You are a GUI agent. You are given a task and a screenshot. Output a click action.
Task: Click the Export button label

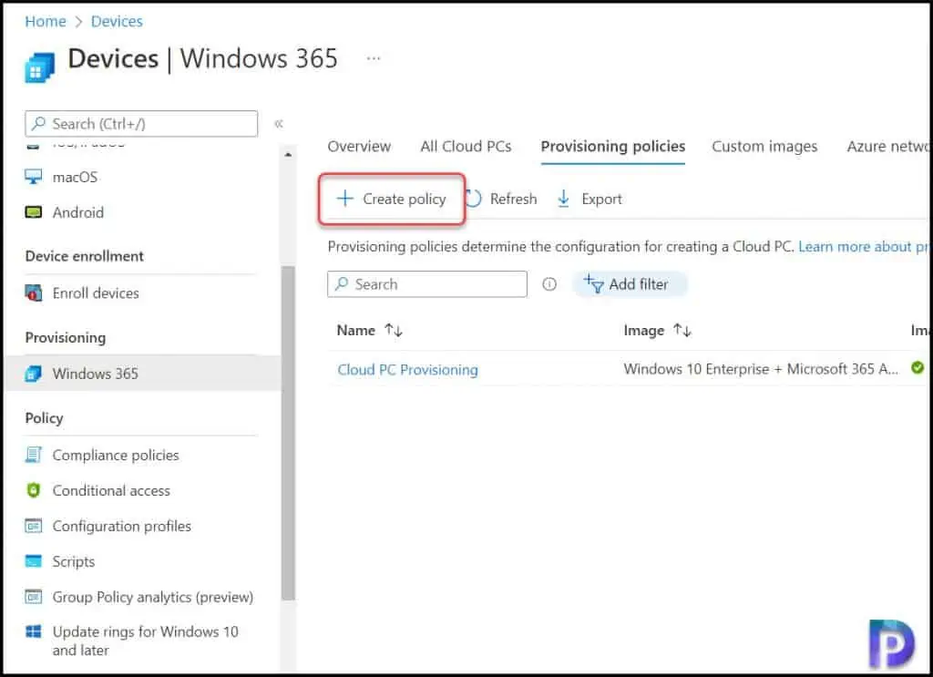tap(601, 199)
